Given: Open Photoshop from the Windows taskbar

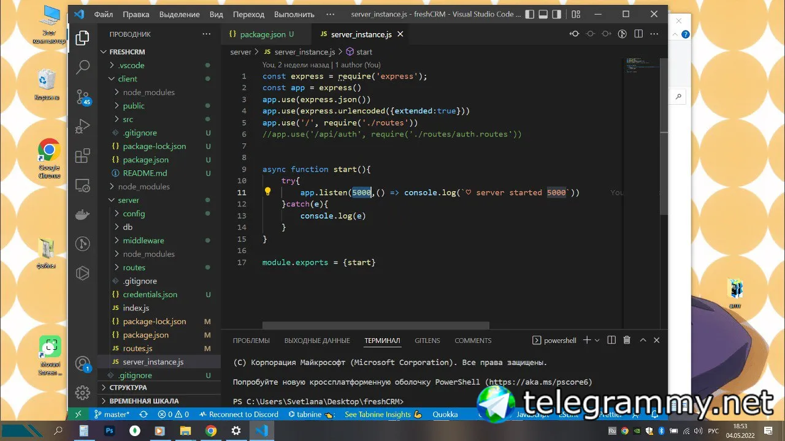Looking at the screenshot, I should (x=109, y=431).
